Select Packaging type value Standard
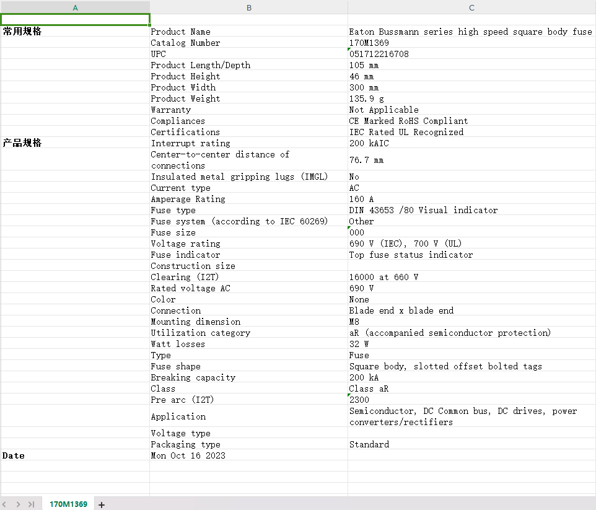 click(x=471, y=444)
